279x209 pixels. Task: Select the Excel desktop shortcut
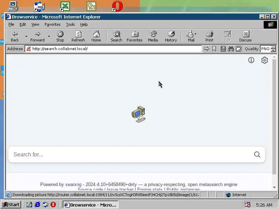(65, 6)
